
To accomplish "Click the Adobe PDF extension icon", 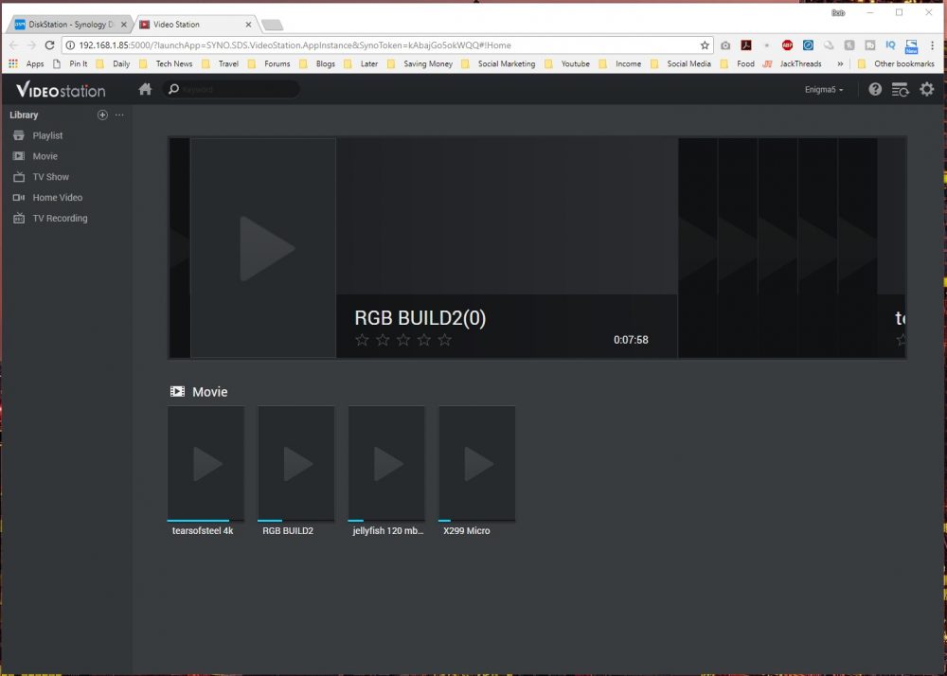I will (x=746, y=45).
